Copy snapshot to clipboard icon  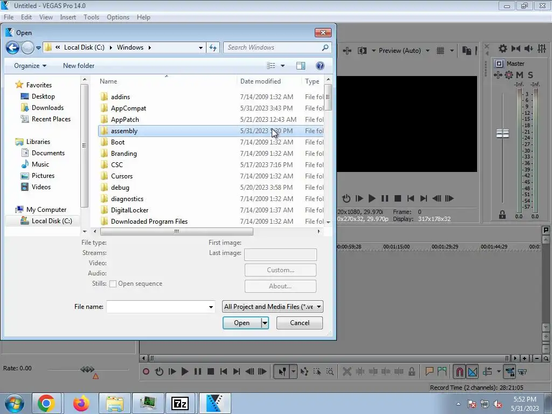tap(467, 51)
